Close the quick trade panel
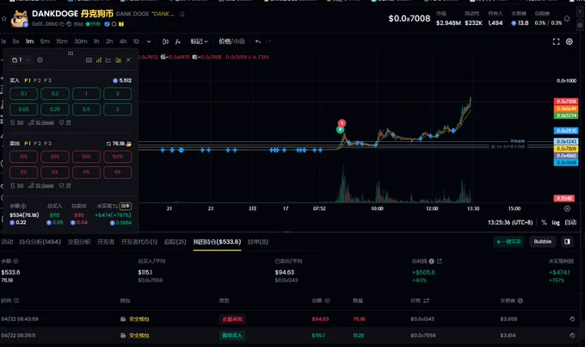The image size is (585, 347). tap(128, 59)
